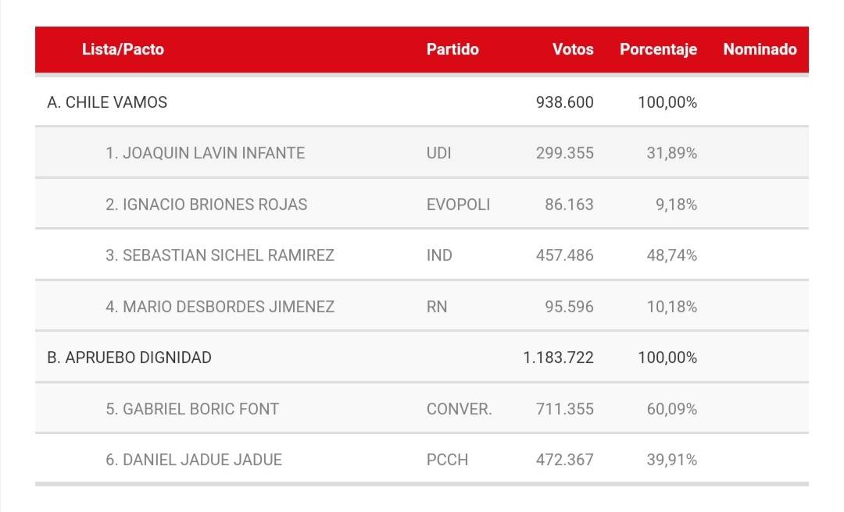
Task: Select the Partido column header
Action: tap(452, 49)
